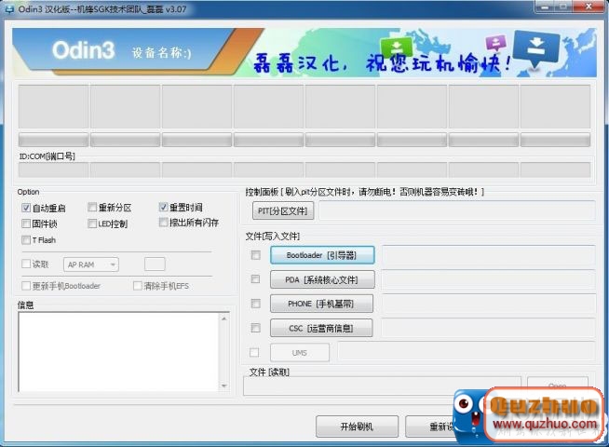Click the Bootloader file path field
The image size is (609, 447).
489,255
